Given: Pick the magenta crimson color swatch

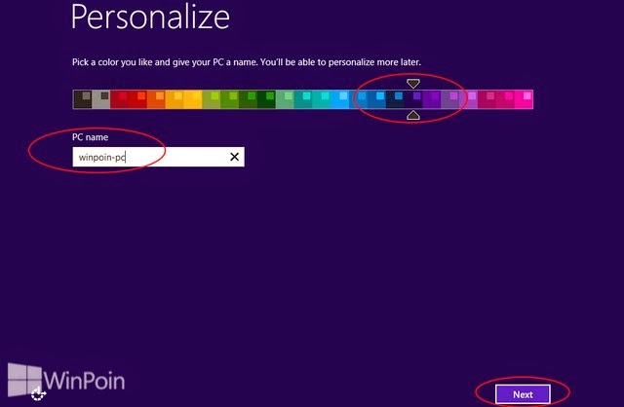Looking at the screenshot, I should pyautogui.click(x=487, y=99).
